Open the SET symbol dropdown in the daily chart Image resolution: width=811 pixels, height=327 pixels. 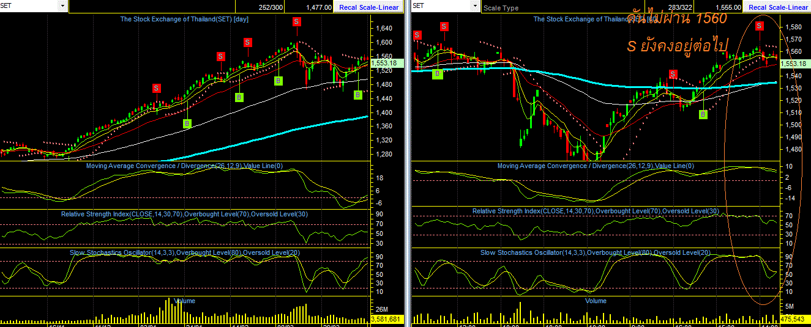point(63,6)
